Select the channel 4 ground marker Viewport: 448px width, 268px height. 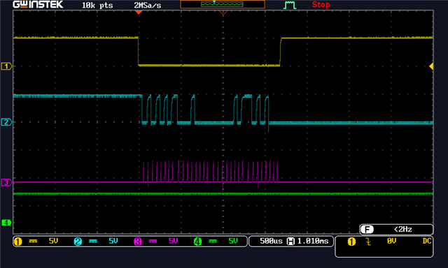pos(6,223)
